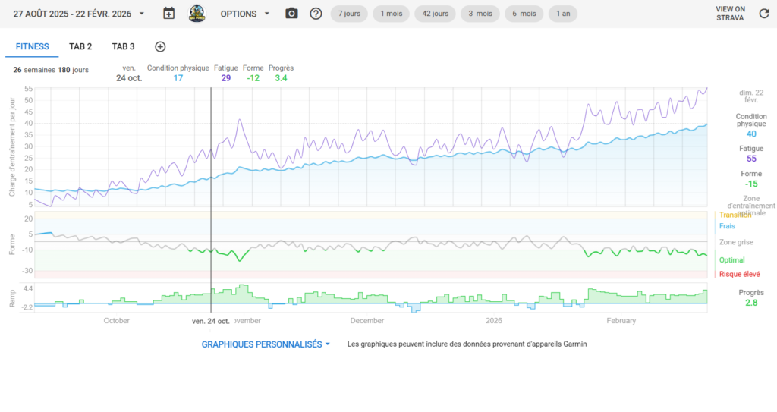Open VIEW ON STRAVA link
This screenshot has height=412, width=777.
[x=729, y=14]
